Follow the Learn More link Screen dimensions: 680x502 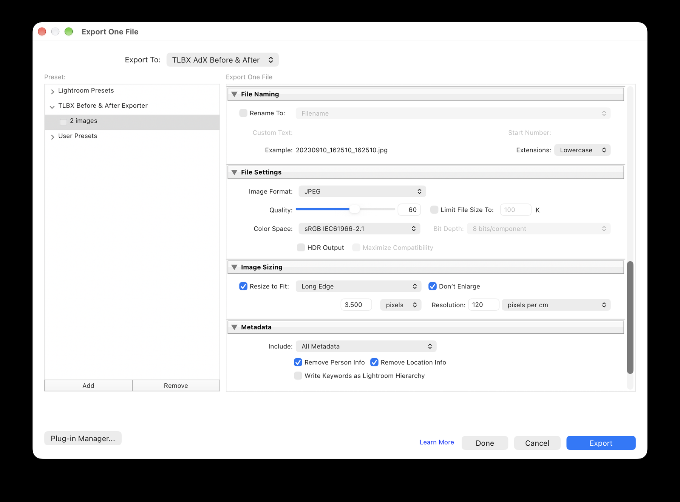coord(437,442)
